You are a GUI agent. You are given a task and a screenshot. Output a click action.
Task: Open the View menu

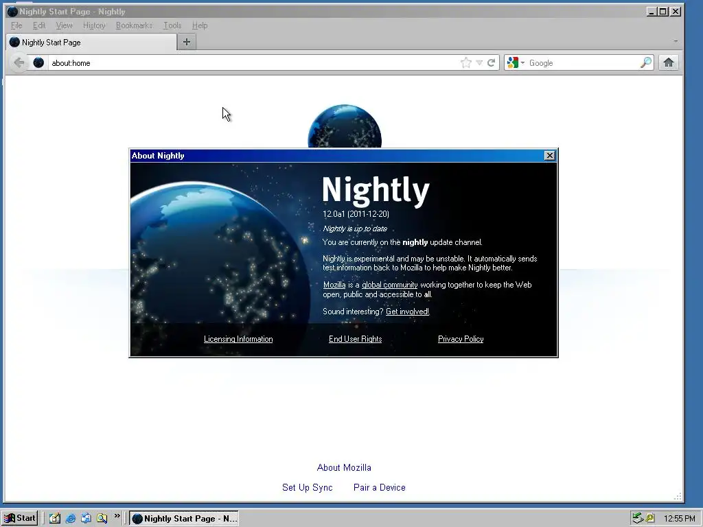pyautogui.click(x=64, y=25)
